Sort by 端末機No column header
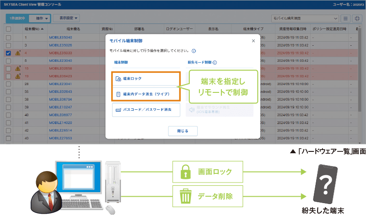The height and width of the screenshot is (215, 366). pos(32,29)
